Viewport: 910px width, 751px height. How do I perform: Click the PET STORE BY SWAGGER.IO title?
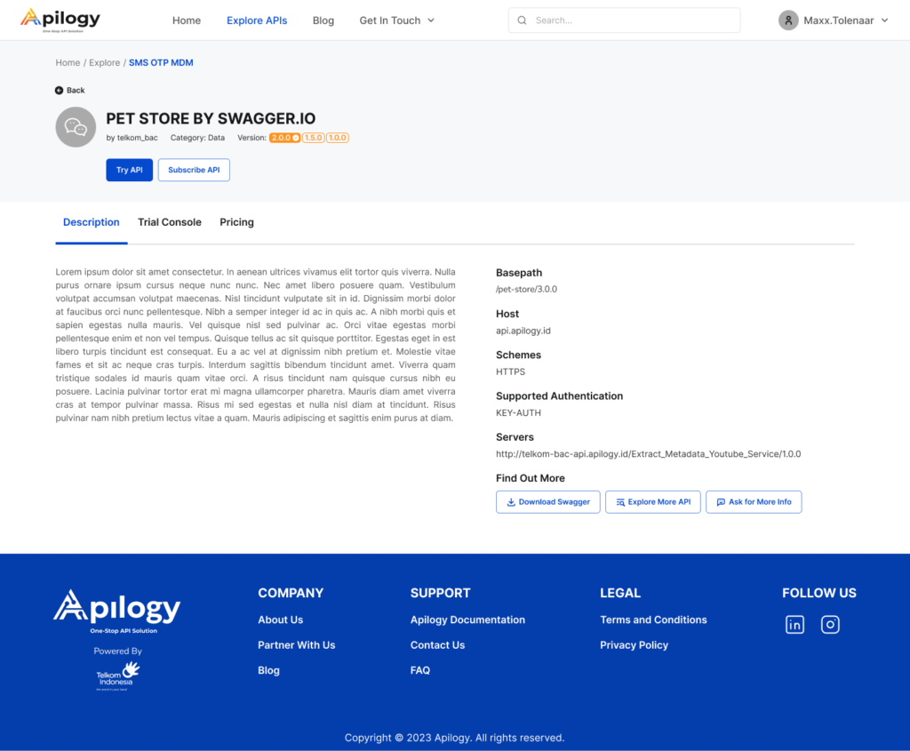(211, 118)
